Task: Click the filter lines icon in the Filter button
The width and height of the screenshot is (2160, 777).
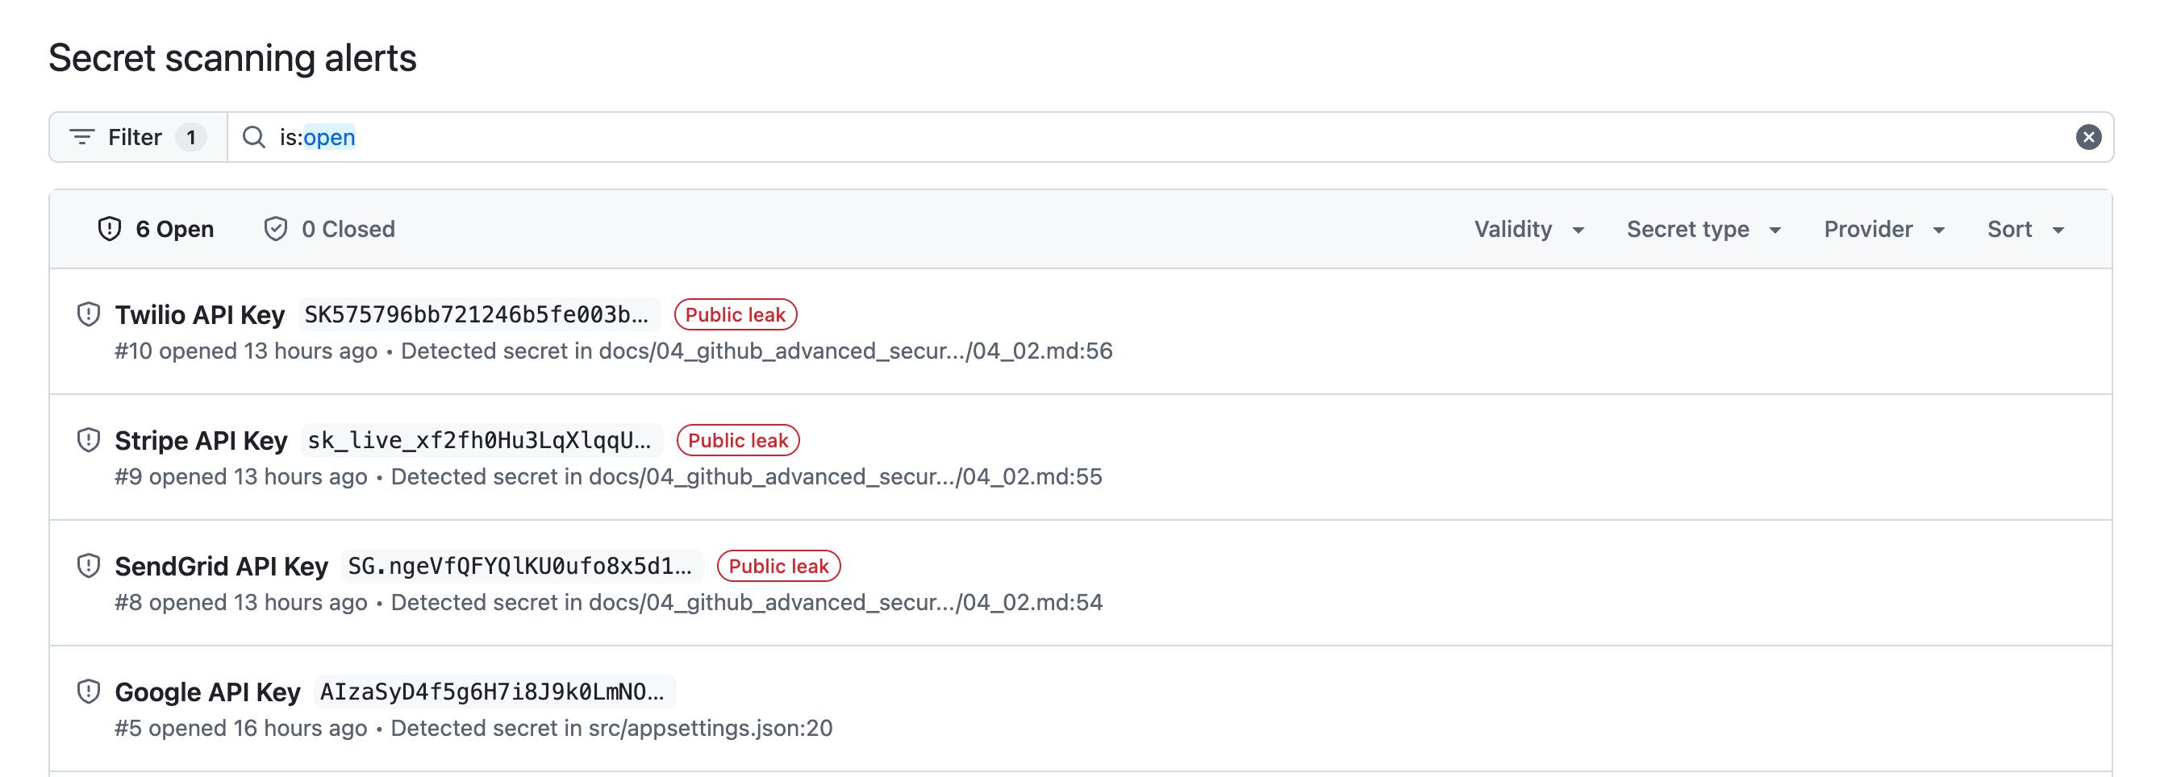Action: coord(81,137)
